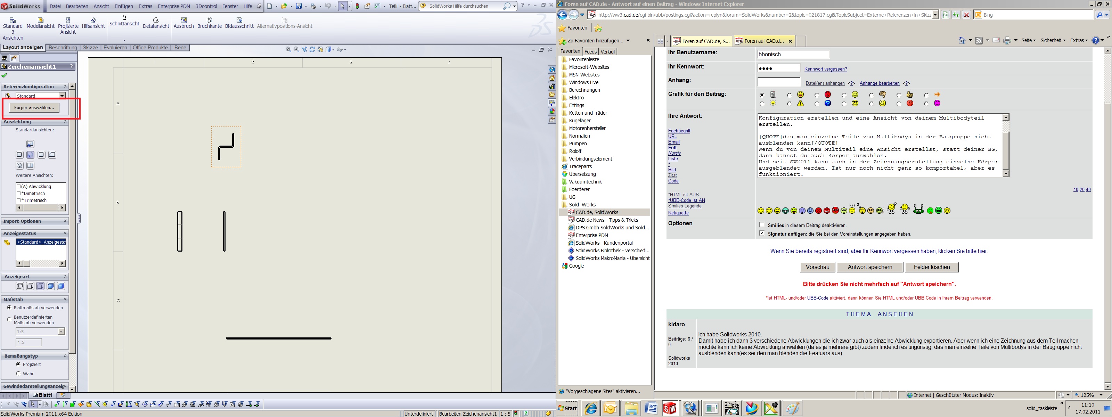1112x417 pixels.
Task: Click the Ihr Benutzername input field
Action: click(793, 55)
